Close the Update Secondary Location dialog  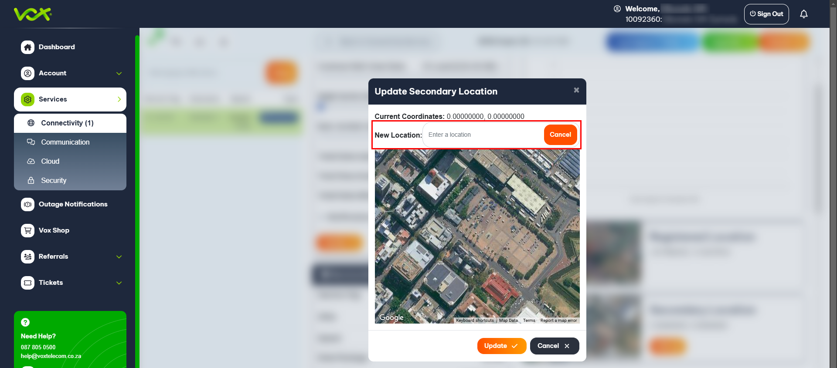(576, 90)
